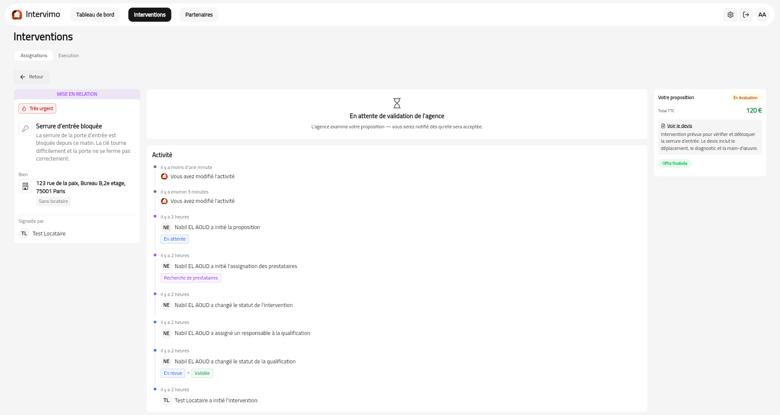Click the logout arrow icon
Viewport: 780px width, 415px height.
[746, 15]
